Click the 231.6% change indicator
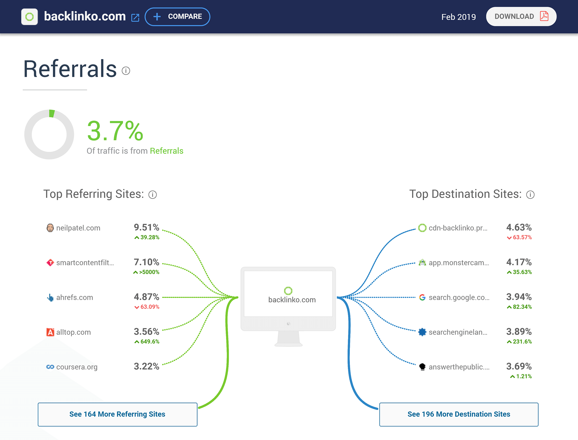The width and height of the screenshot is (578, 440). [x=519, y=342]
